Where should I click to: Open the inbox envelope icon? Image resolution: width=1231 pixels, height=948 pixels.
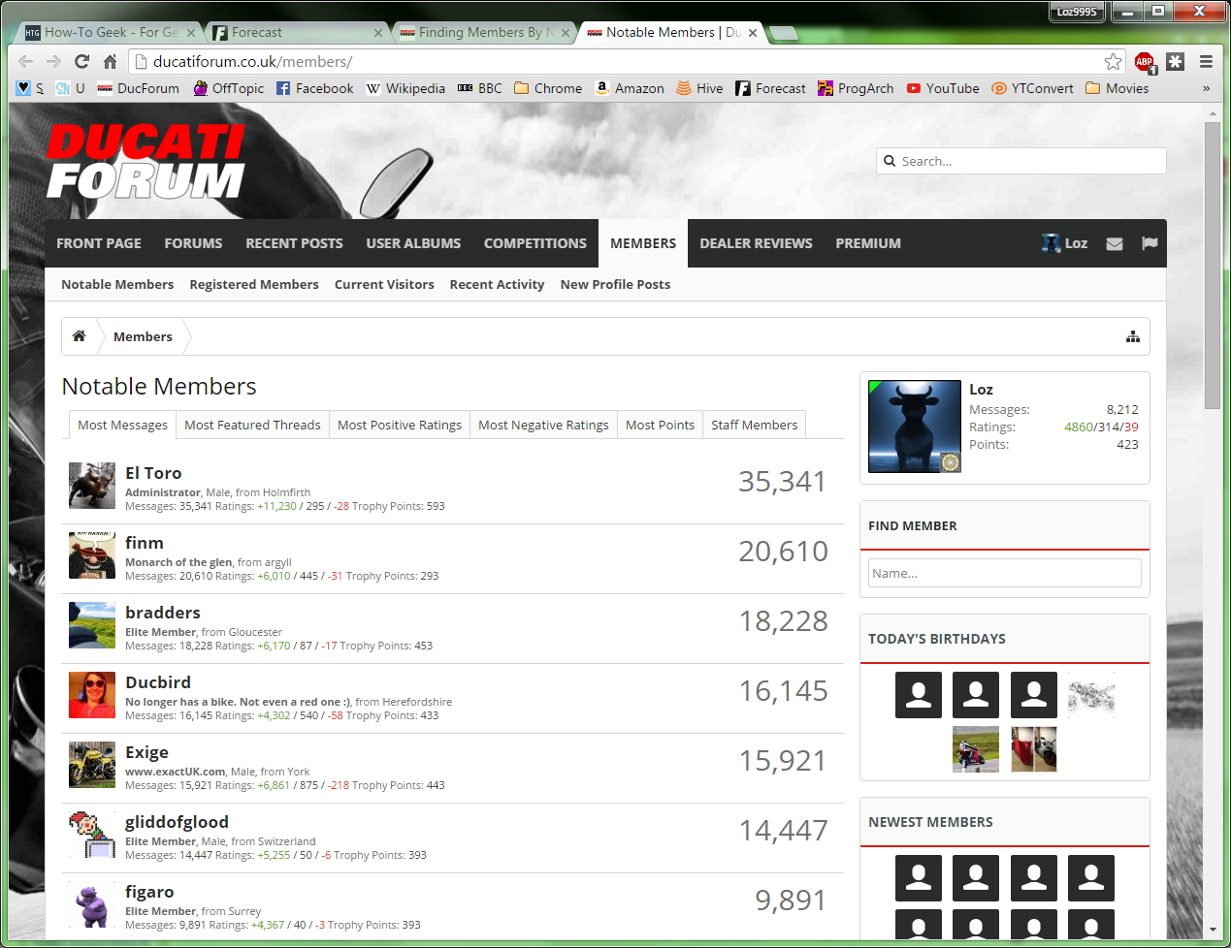(x=1115, y=243)
